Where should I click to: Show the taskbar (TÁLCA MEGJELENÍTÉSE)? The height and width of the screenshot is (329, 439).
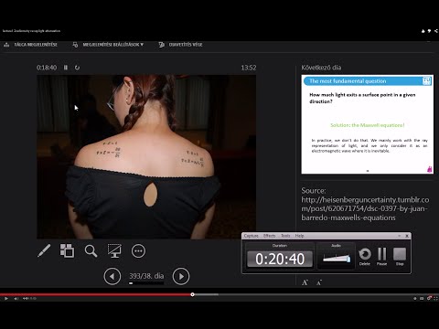(x=30, y=45)
